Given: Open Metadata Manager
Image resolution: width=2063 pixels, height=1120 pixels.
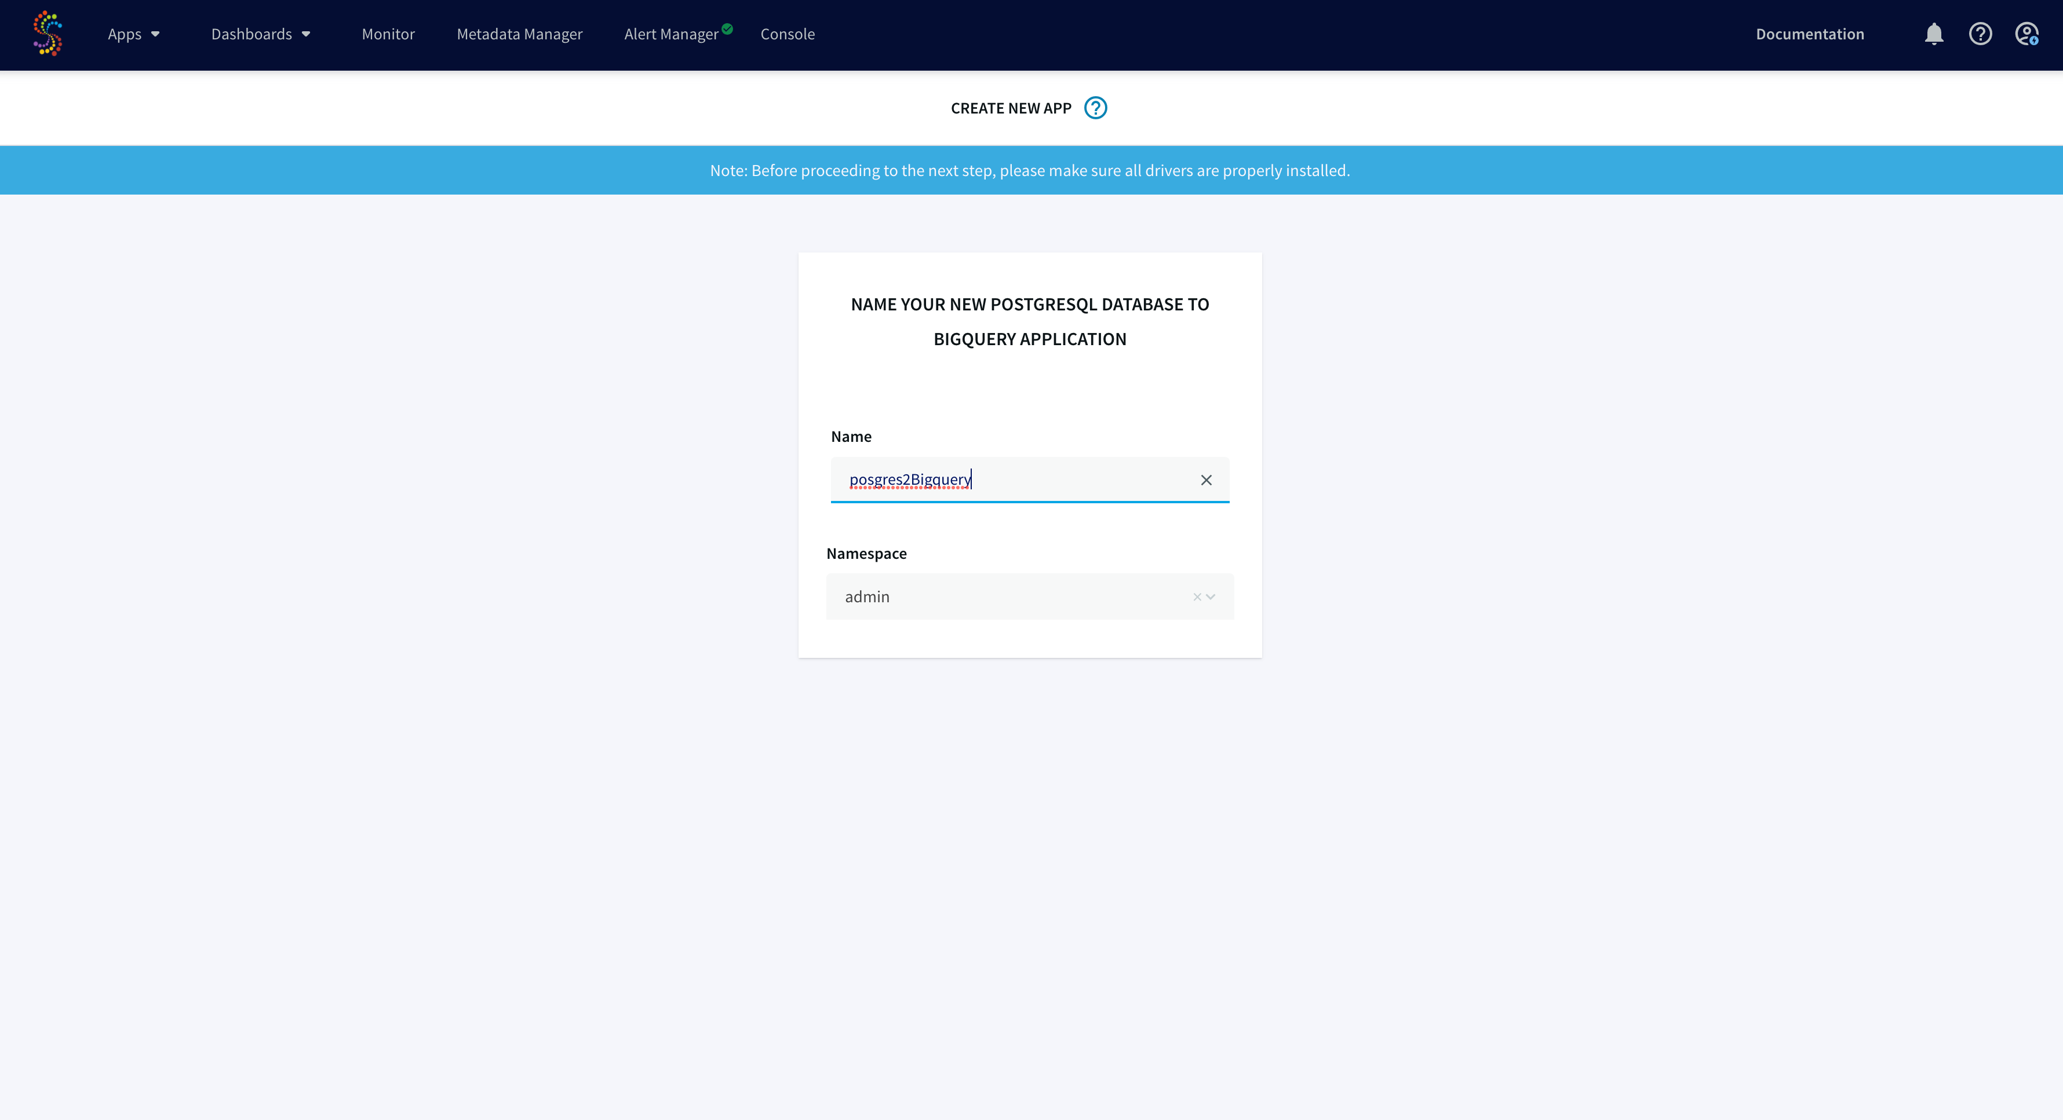Looking at the screenshot, I should (520, 34).
